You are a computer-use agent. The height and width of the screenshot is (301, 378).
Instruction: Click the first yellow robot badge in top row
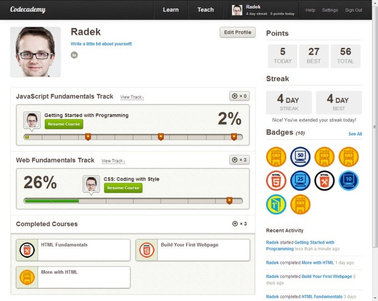(x=276, y=157)
